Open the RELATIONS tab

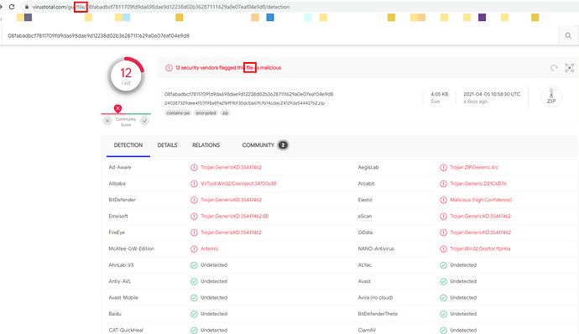tap(206, 145)
